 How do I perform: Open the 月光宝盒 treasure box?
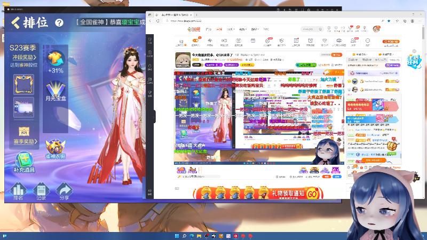[x=56, y=91]
